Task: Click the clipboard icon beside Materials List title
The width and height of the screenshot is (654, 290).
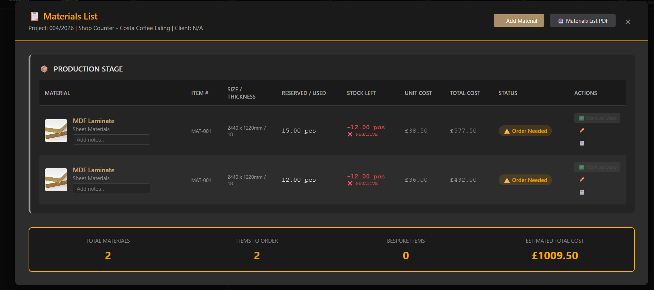Action: click(x=35, y=16)
